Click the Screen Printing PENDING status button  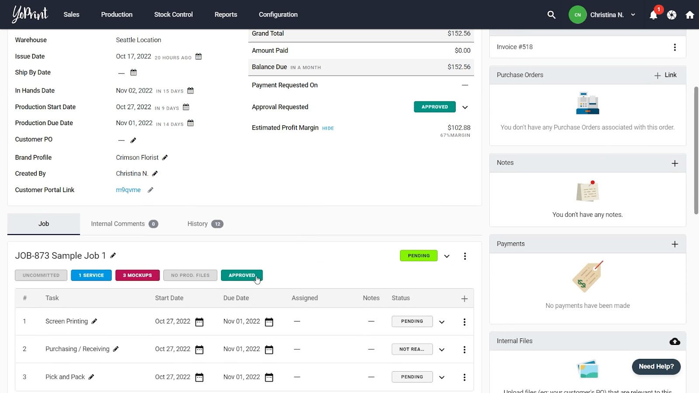412,321
